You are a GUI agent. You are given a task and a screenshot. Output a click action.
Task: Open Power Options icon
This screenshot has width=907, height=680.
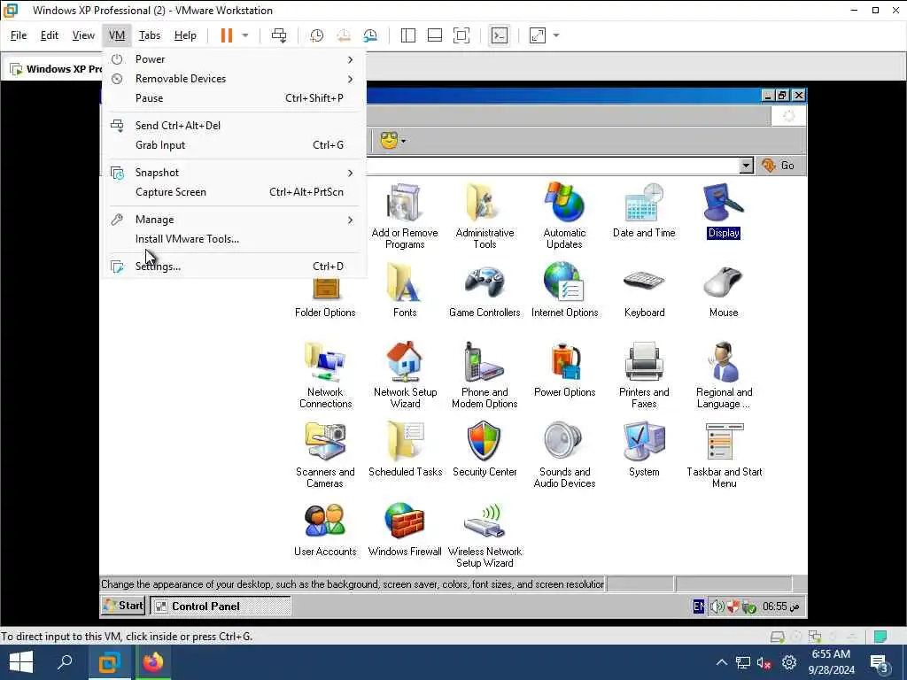pyautogui.click(x=564, y=370)
